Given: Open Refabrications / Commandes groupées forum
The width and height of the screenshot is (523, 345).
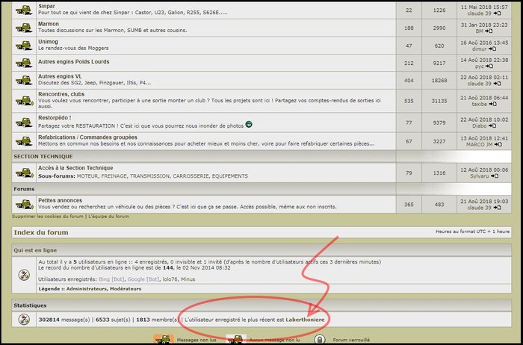Looking at the screenshot, I should [x=87, y=136].
